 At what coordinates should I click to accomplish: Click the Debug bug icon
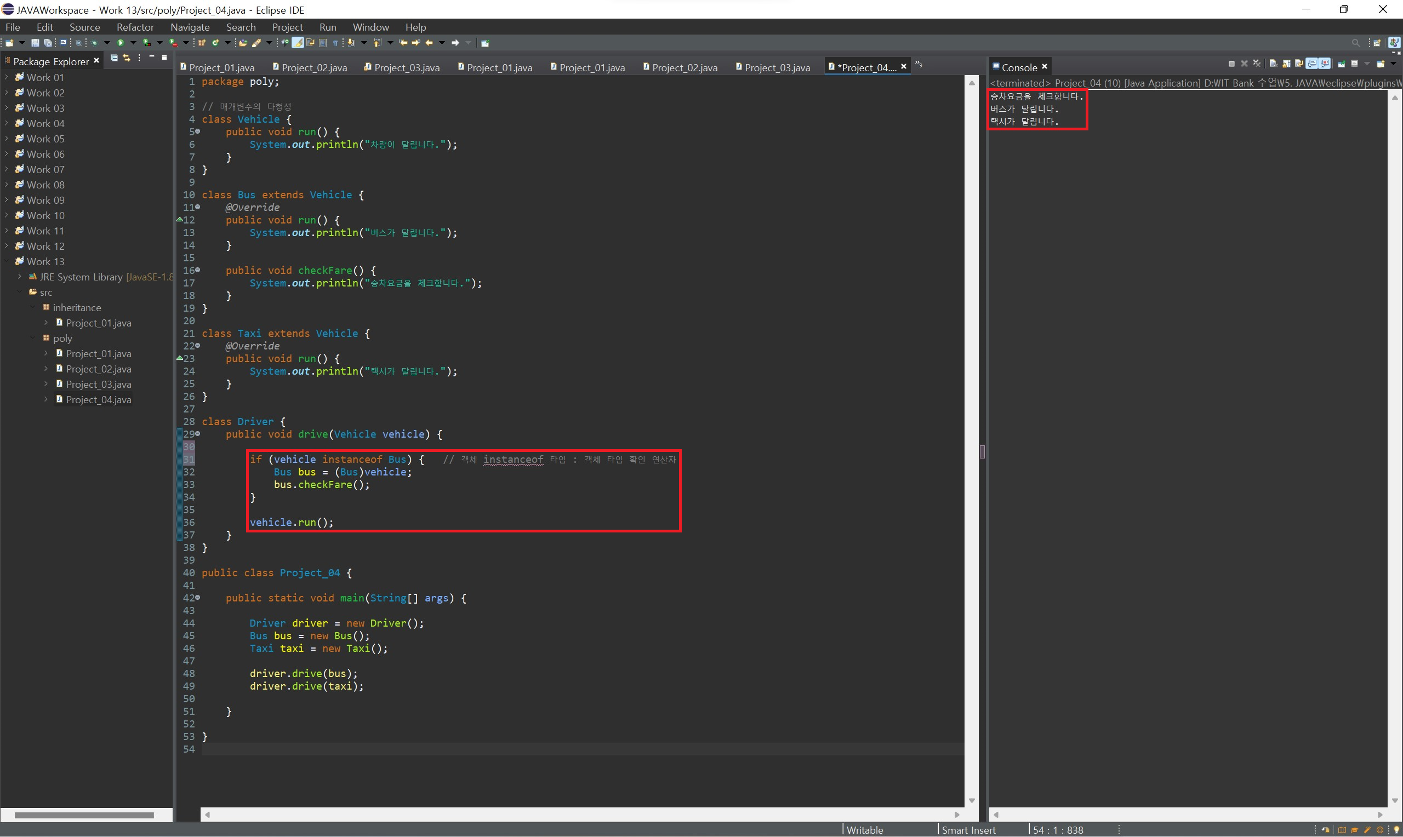pos(94,43)
